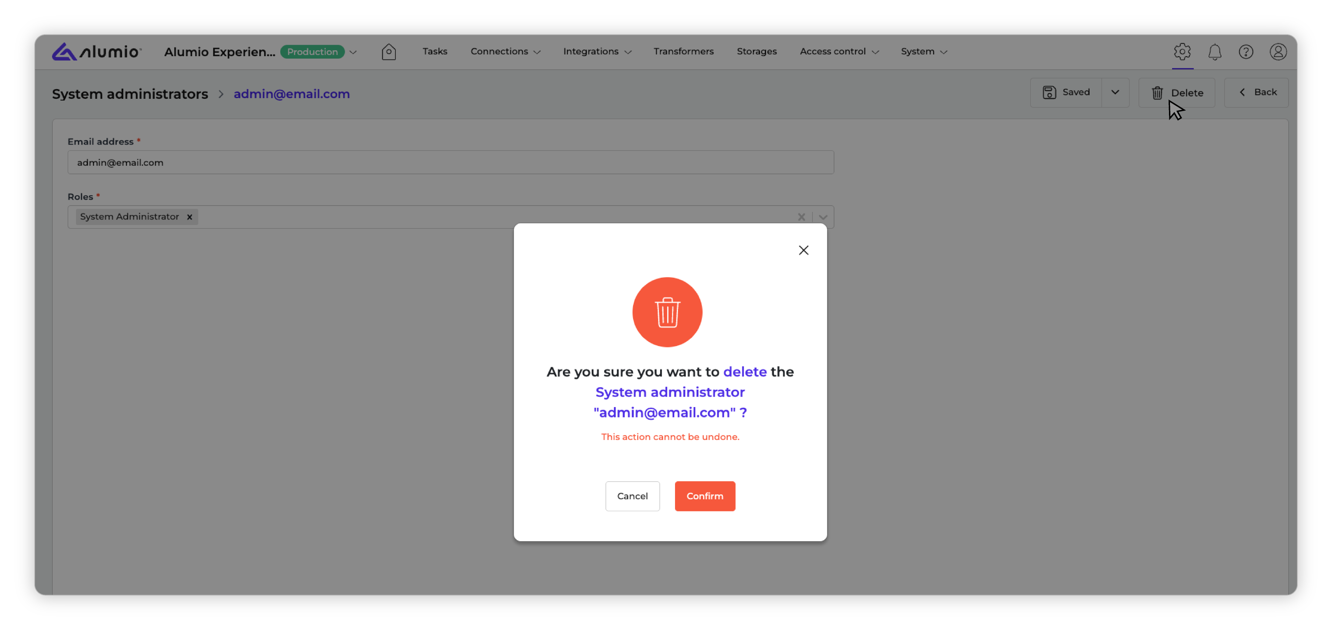Close the delete confirmation dialog
Viewport: 1332px width, 630px height.
click(x=803, y=250)
